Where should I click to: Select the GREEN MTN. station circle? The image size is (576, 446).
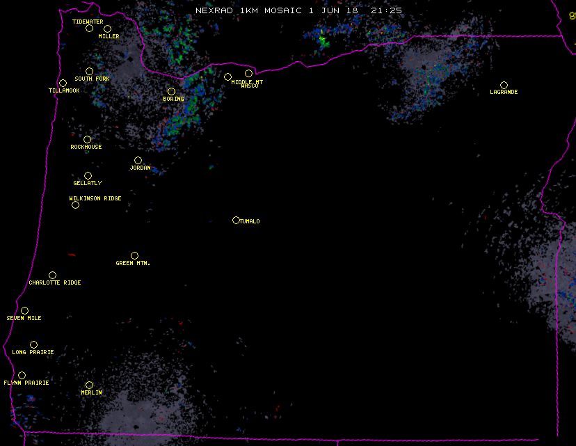point(134,255)
